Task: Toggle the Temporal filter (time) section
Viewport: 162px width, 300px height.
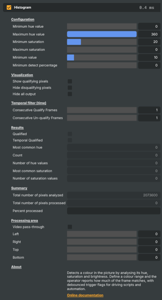Action: click(x=29, y=103)
